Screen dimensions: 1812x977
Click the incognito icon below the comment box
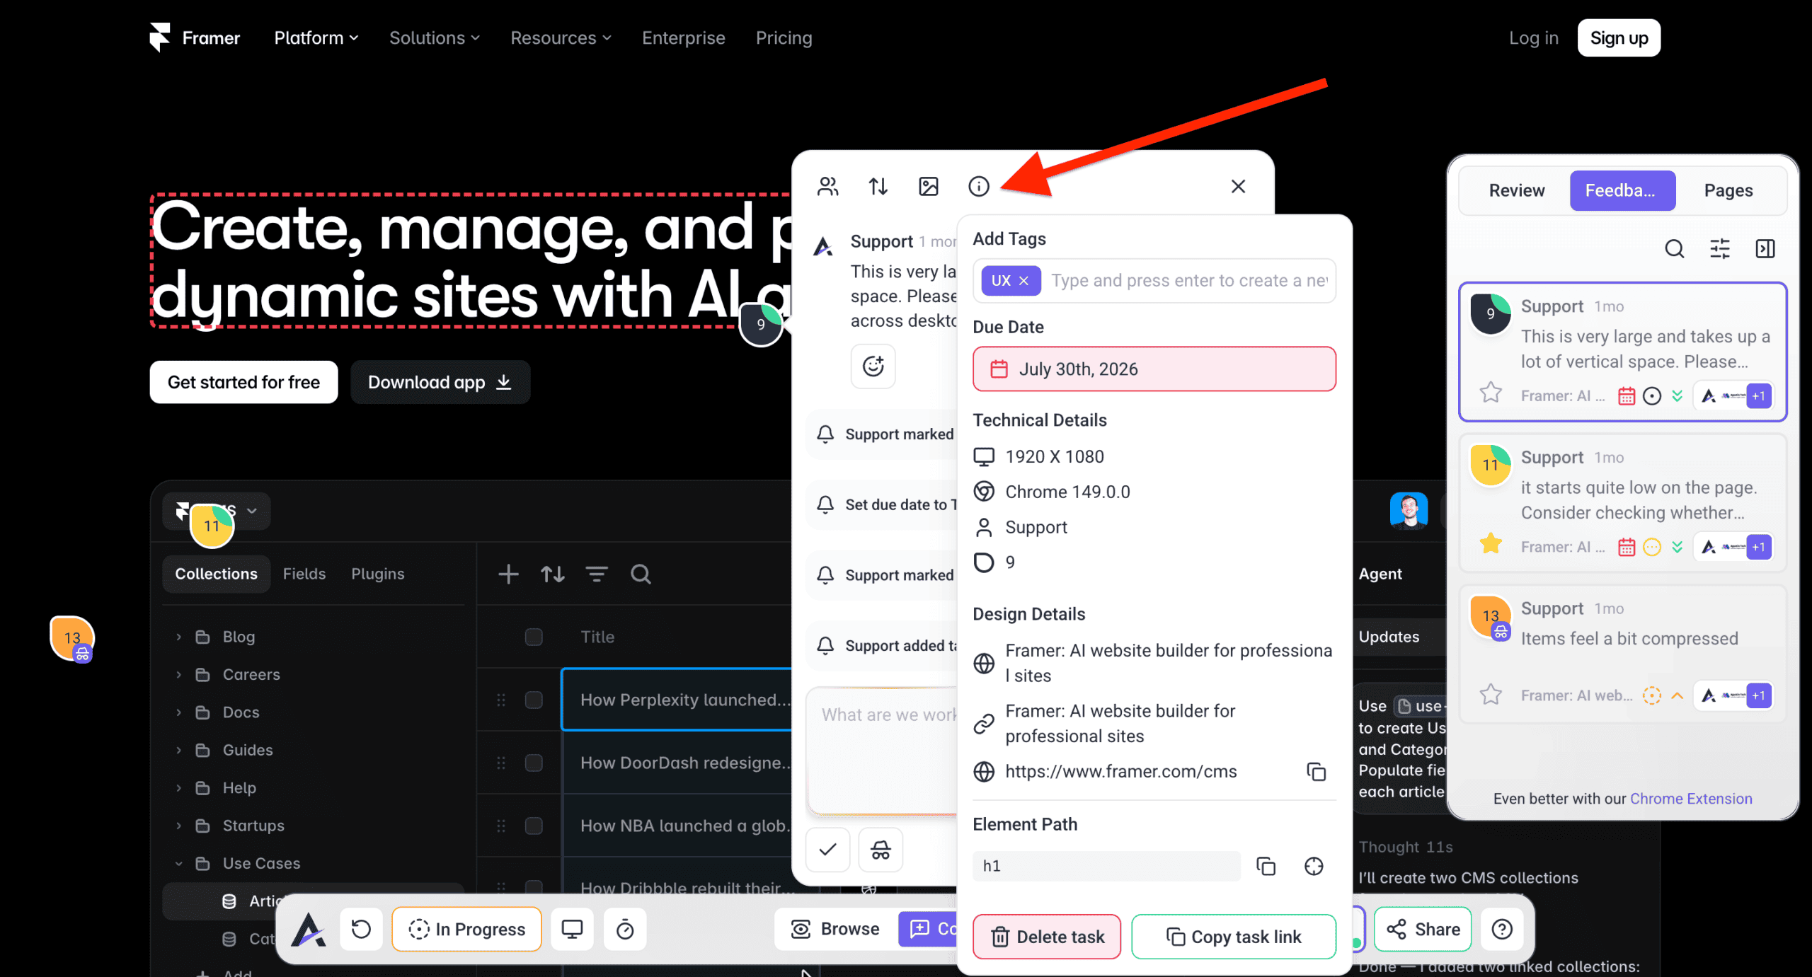881,850
